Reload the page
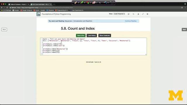The height and width of the screenshot is (105, 187). tap(7, 8)
